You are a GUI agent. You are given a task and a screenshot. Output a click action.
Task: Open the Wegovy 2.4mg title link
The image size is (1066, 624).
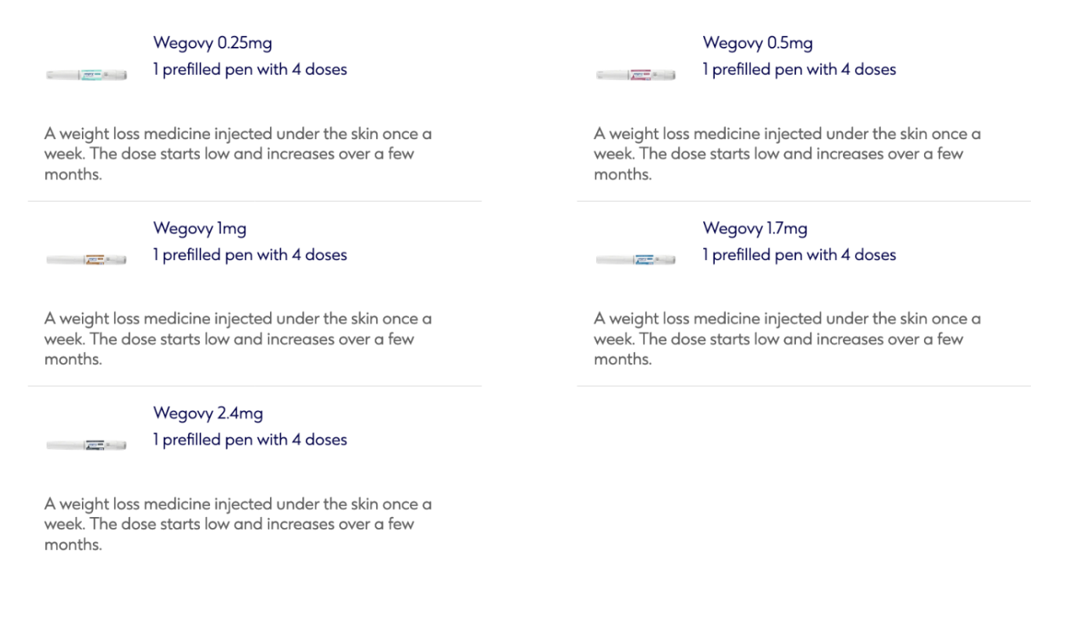208,413
